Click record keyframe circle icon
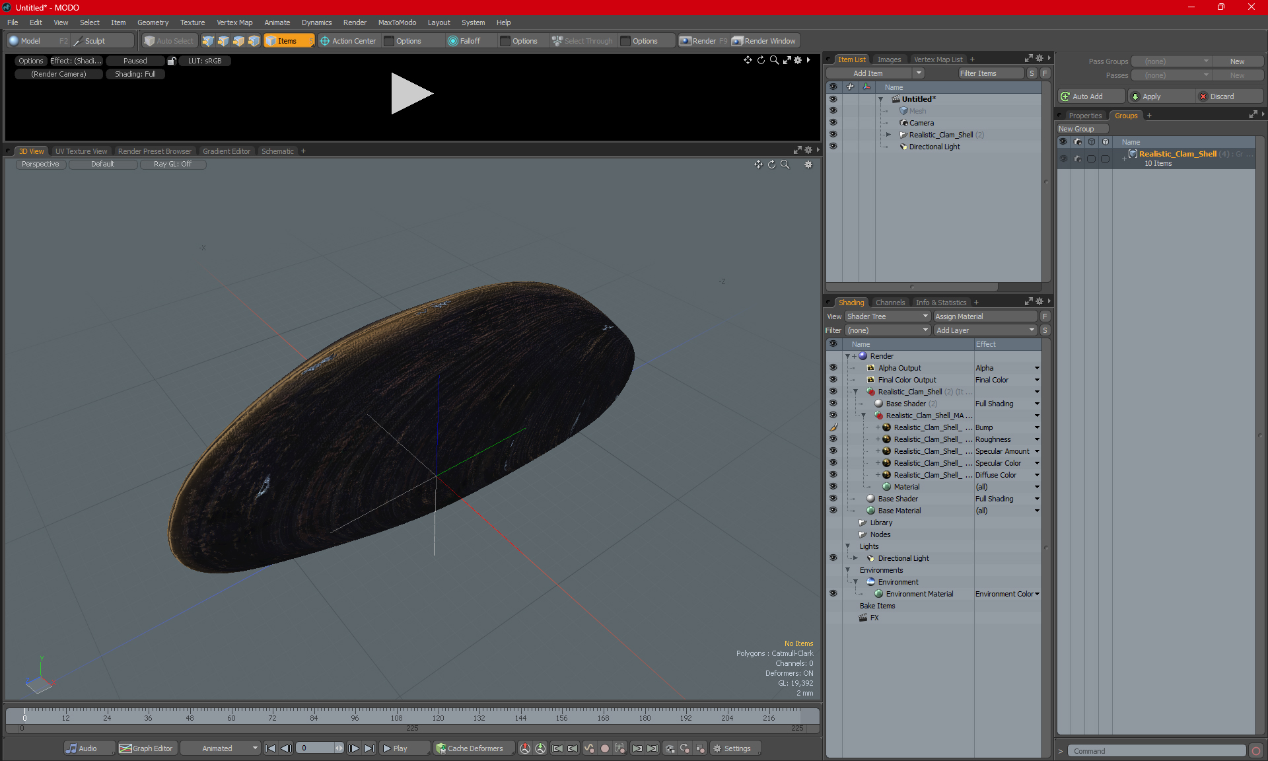 coord(604,748)
